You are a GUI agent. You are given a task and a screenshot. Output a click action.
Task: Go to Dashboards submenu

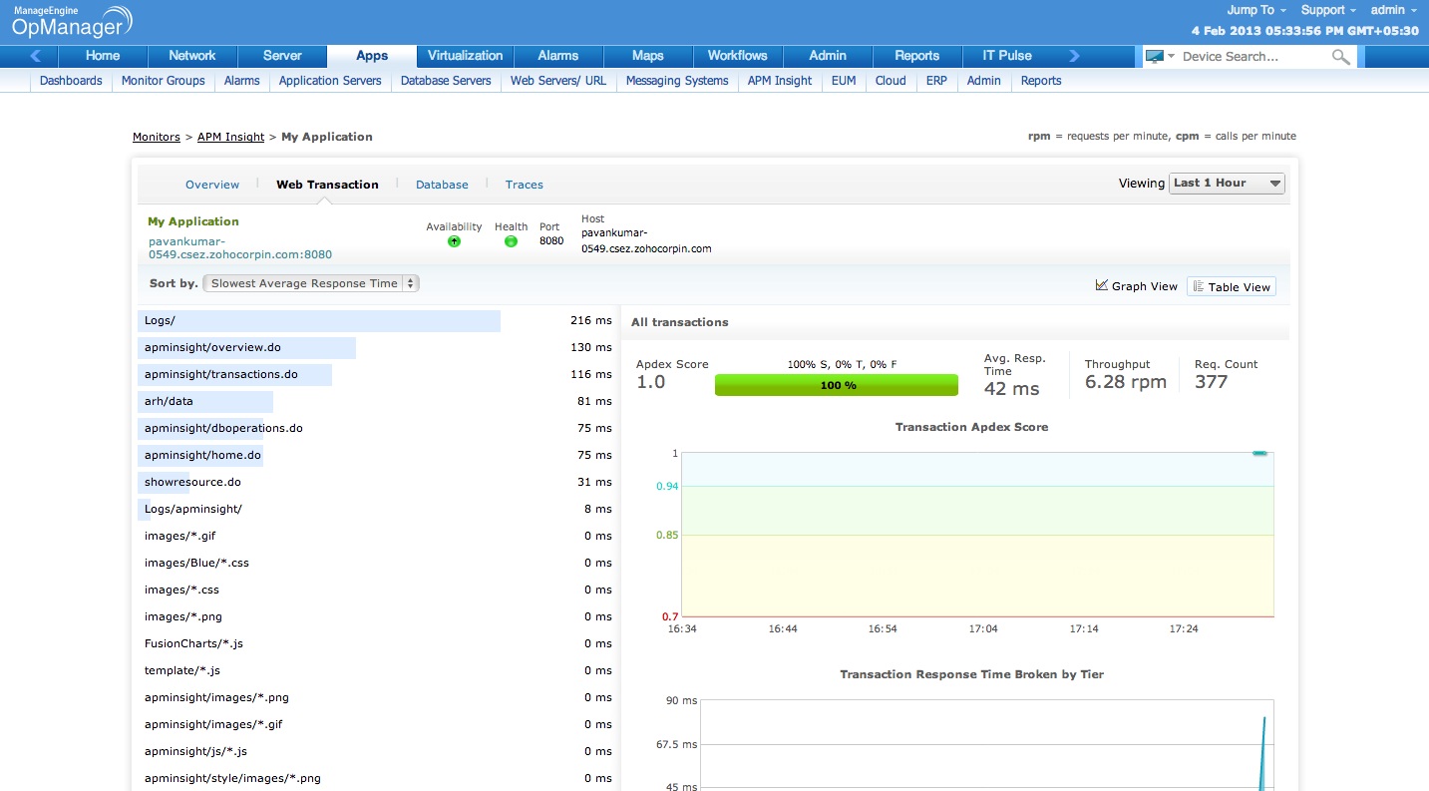pos(71,81)
